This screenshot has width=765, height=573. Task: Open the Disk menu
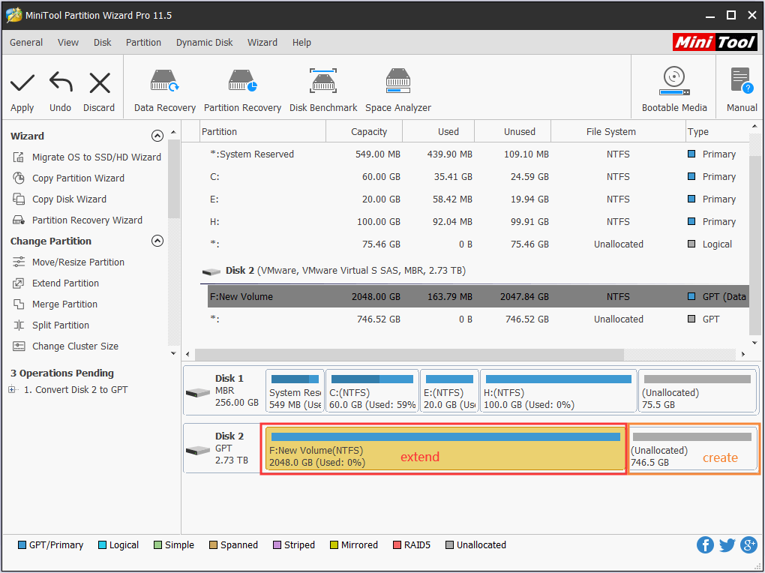[103, 43]
